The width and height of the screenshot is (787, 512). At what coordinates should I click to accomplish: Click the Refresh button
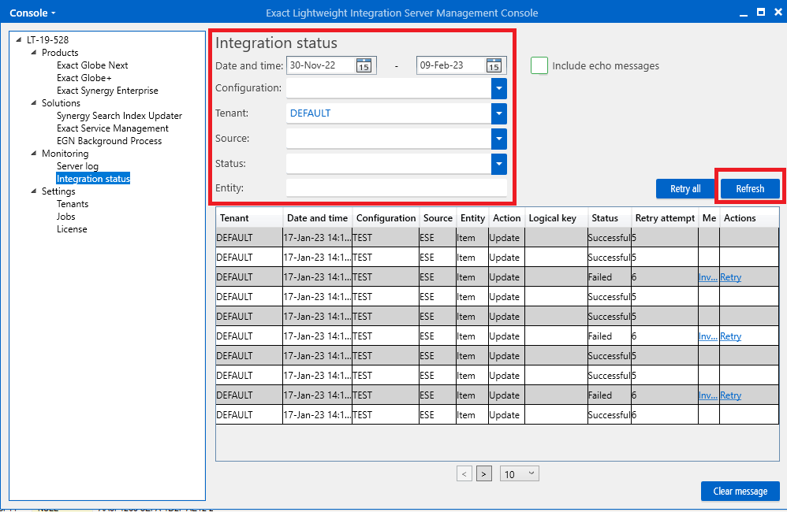(750, 189)
